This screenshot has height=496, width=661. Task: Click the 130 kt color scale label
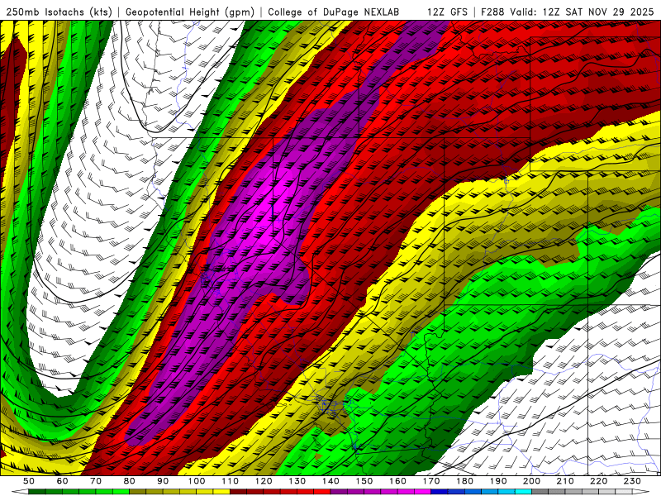click(x=297, y=481)
